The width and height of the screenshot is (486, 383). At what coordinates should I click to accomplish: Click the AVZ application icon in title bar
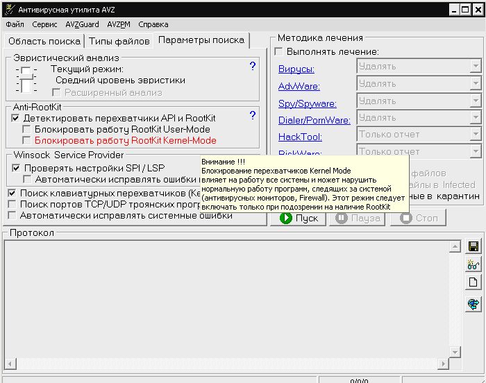10,10
